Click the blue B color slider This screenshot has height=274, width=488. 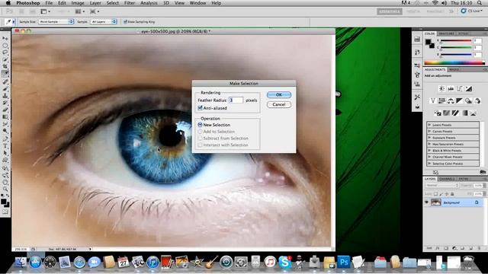[456, 55]
